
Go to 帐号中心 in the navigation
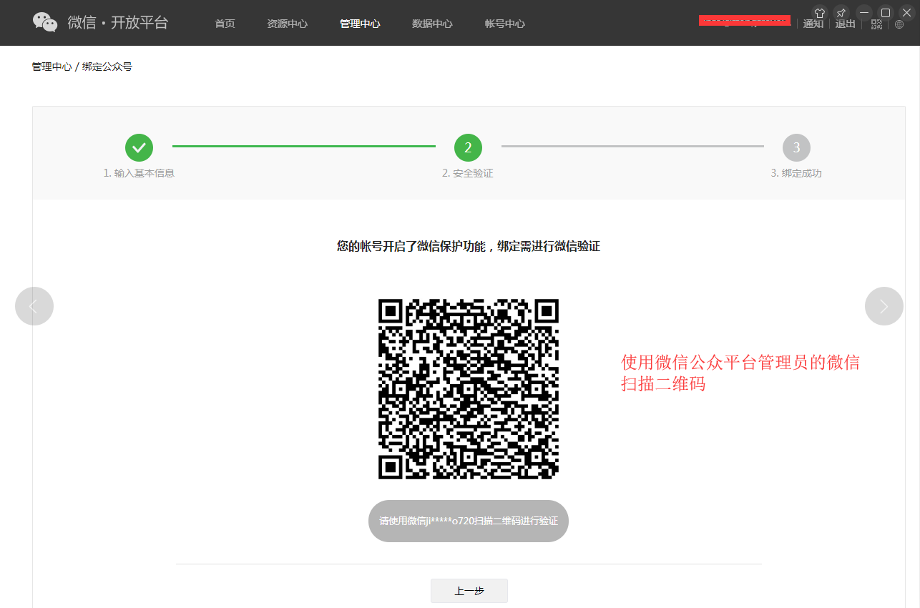point(504,24)
